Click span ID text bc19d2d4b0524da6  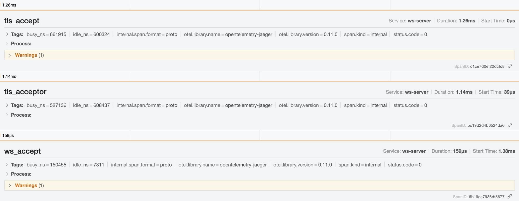point(486,125)
